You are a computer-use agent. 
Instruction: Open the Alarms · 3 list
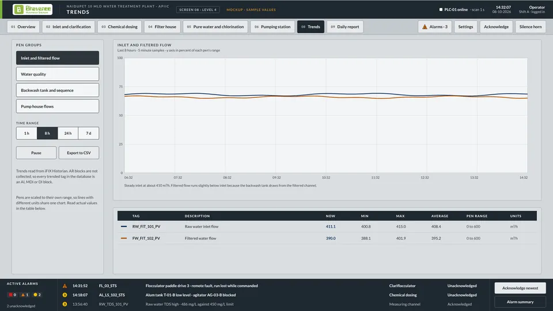[435, 27]
